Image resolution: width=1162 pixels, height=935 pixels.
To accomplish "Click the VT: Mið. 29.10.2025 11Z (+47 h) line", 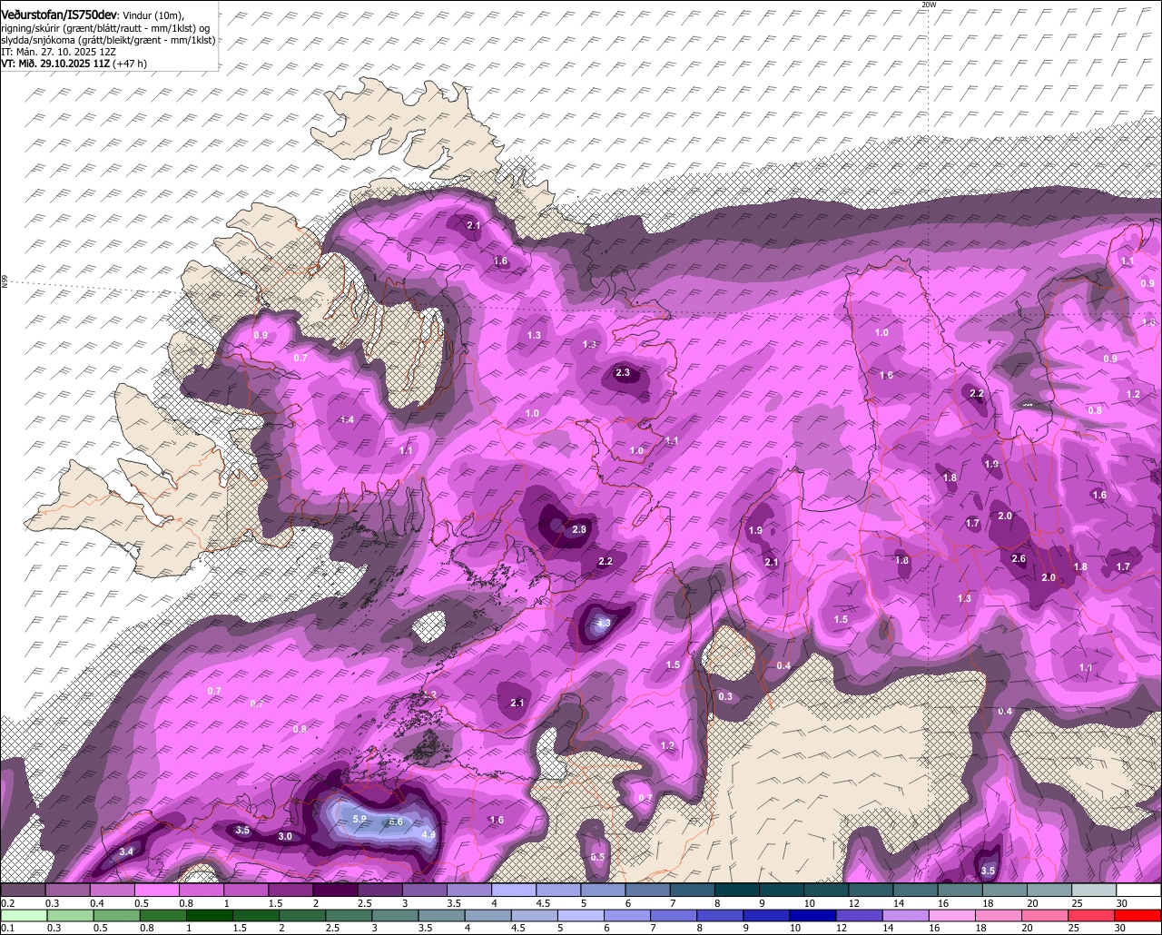I will click(74, 64).
